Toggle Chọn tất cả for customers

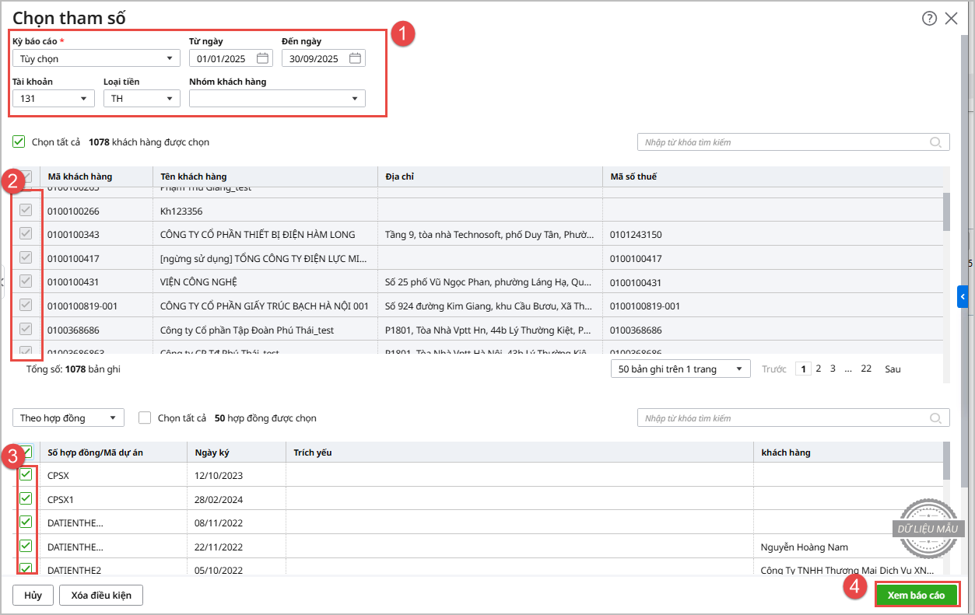click(x=19, y=142)
